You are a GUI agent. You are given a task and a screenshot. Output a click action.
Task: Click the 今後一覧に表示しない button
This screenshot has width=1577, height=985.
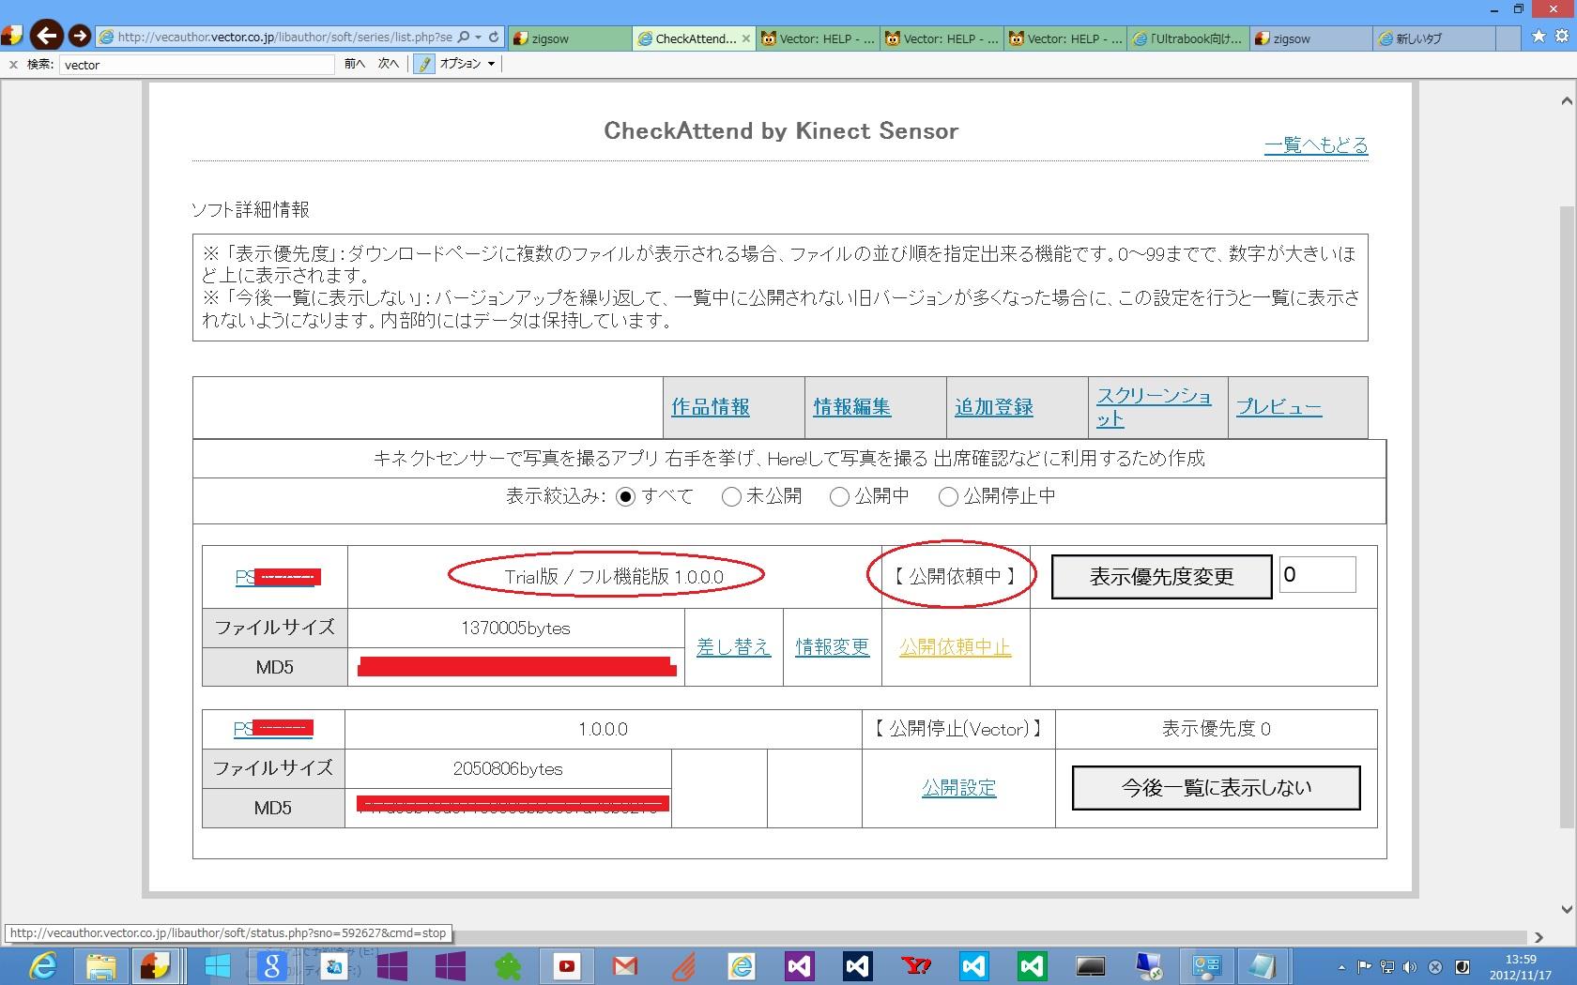click(x=1217, y=788)
